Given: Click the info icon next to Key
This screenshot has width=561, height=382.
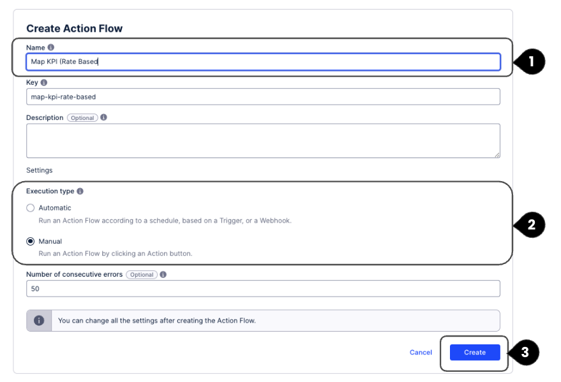Looking at the screenshot, I should 44,82.
